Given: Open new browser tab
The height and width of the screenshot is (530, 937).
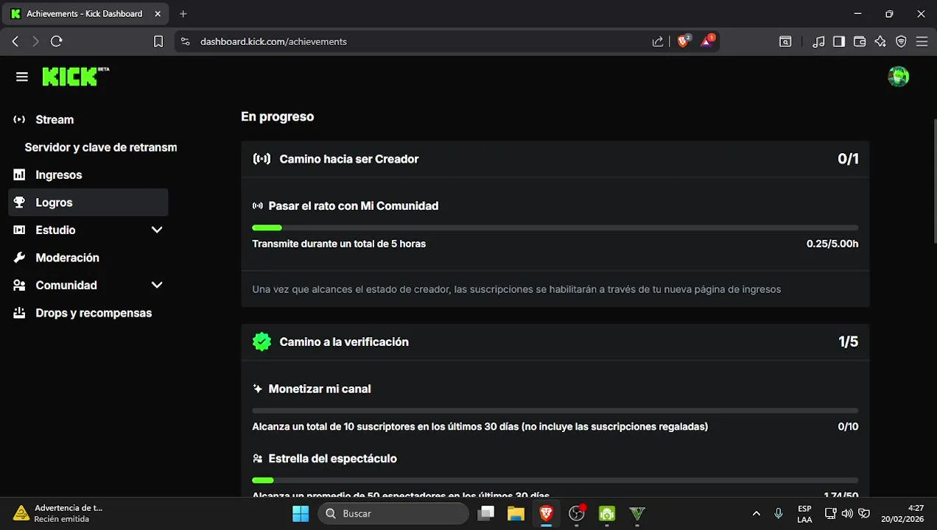Looking at the screenshot, I should pos(183,13).
